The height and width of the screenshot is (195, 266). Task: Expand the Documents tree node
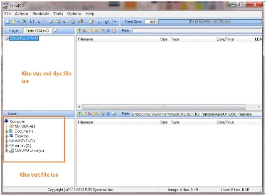click(x=7, y=131)
